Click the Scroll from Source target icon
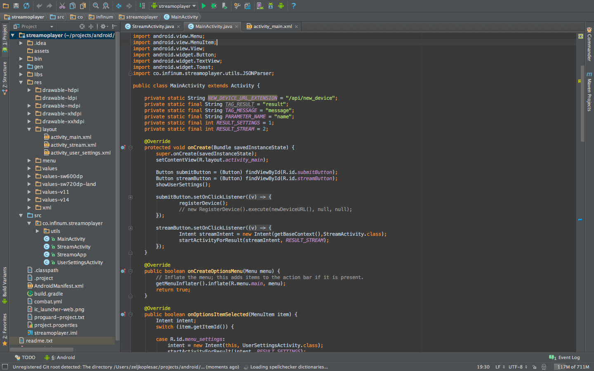Viewport: 594px width, 371px height. click(82, 26)
